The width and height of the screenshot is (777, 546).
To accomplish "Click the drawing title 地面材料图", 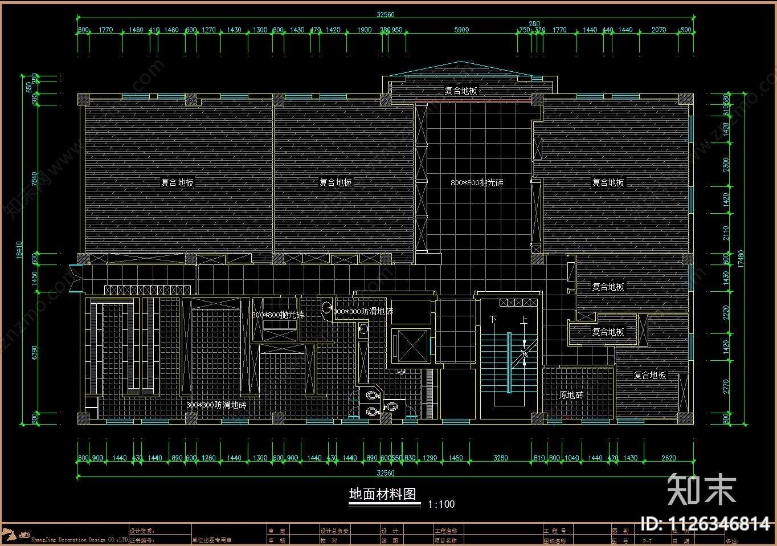I will (x=383, y=494).
